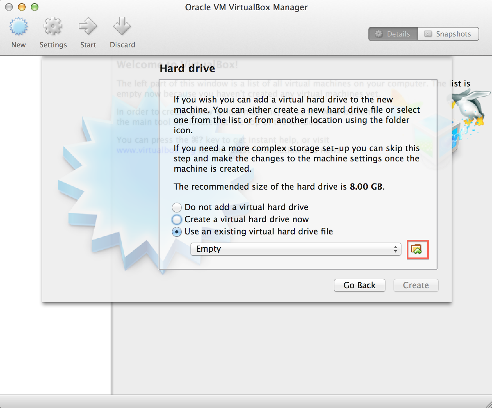Click the window resize grip
492x408 pixels.
point(488,404)
